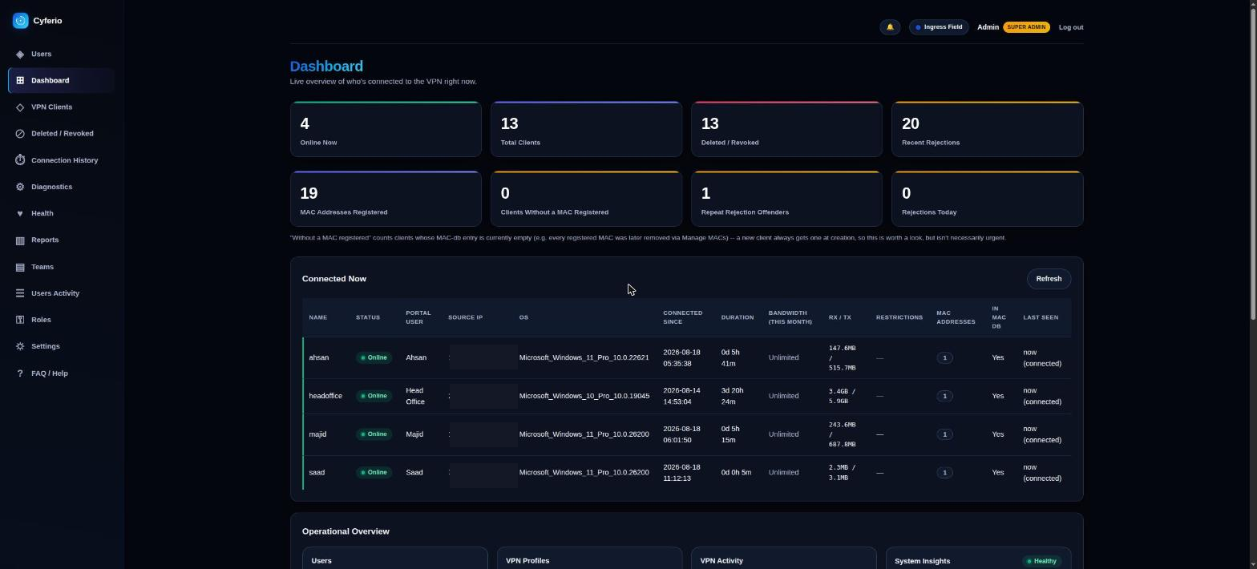Go to Teams page

61,267
